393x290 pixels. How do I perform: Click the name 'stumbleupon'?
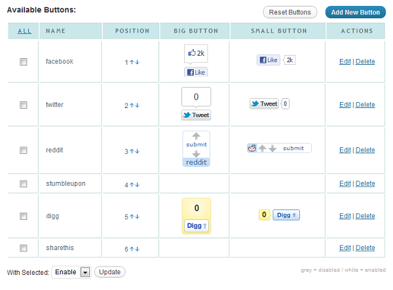tap(65, 183)
